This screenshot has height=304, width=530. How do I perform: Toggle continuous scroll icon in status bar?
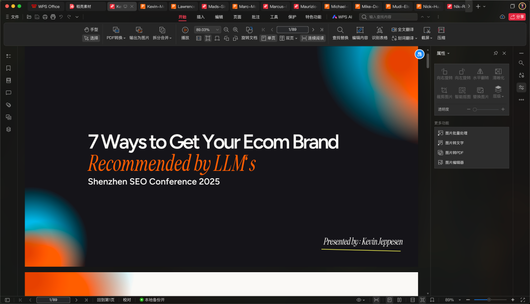click(x=376, y=300)
